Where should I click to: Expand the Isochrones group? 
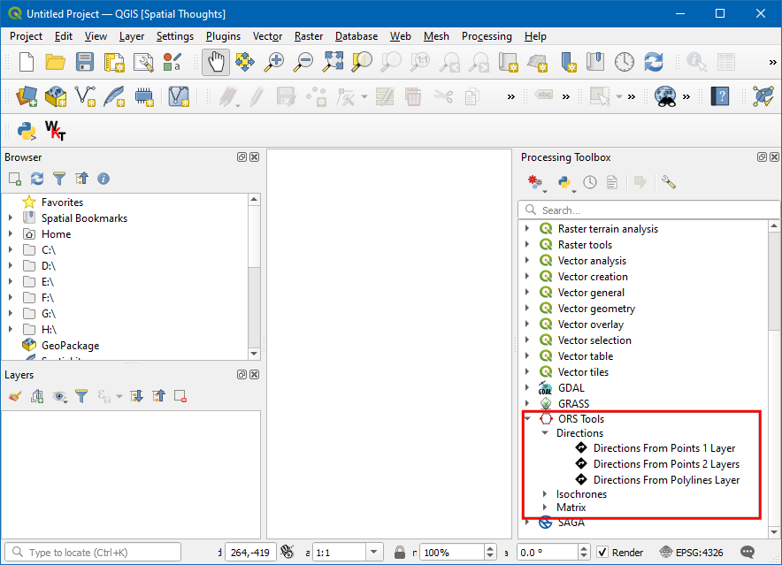tap(545, 494)
